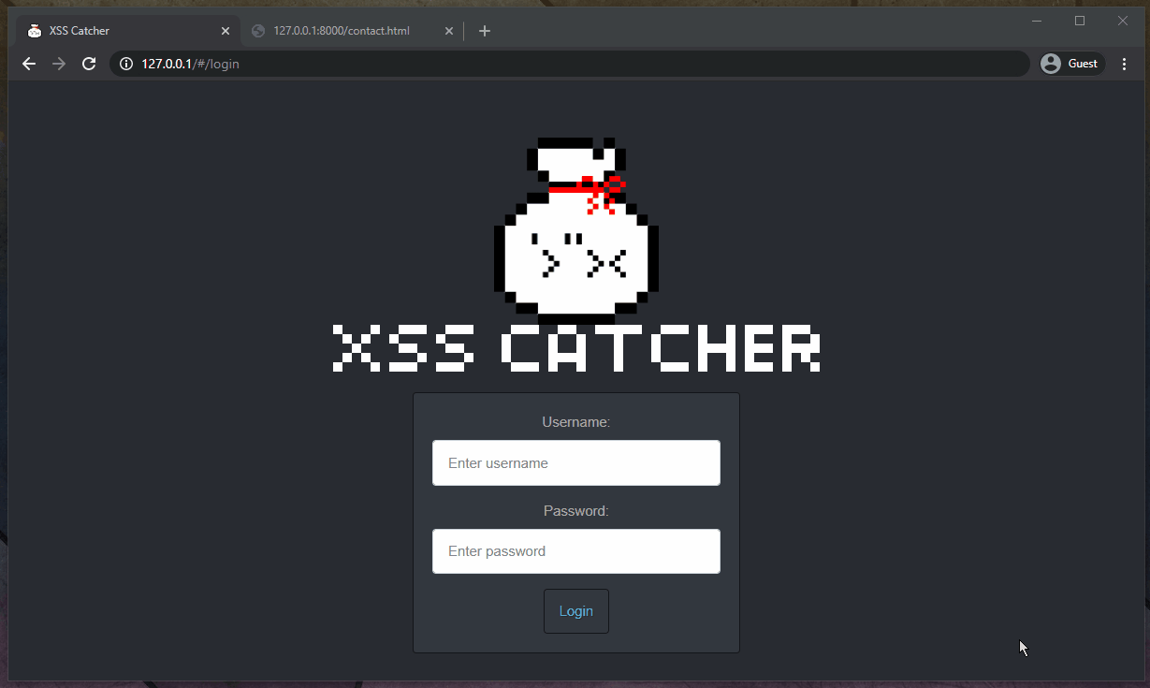Minimize the browser window
The width and height of the screenshot is (1150, 688).
tap(1037, 21)
